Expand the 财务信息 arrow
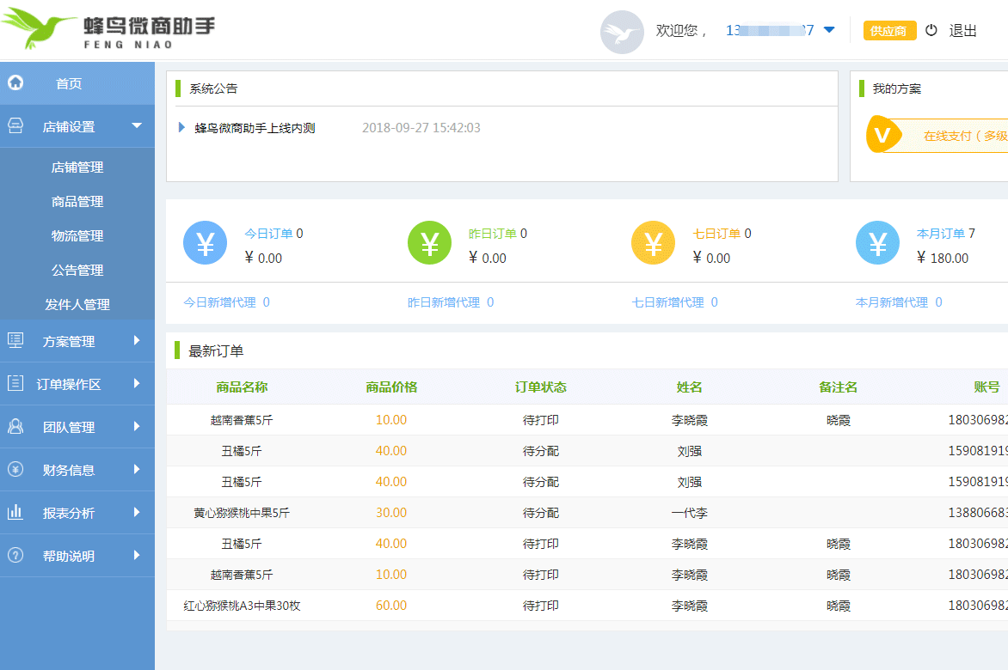Screen dimensions: 1008x670 137,469
